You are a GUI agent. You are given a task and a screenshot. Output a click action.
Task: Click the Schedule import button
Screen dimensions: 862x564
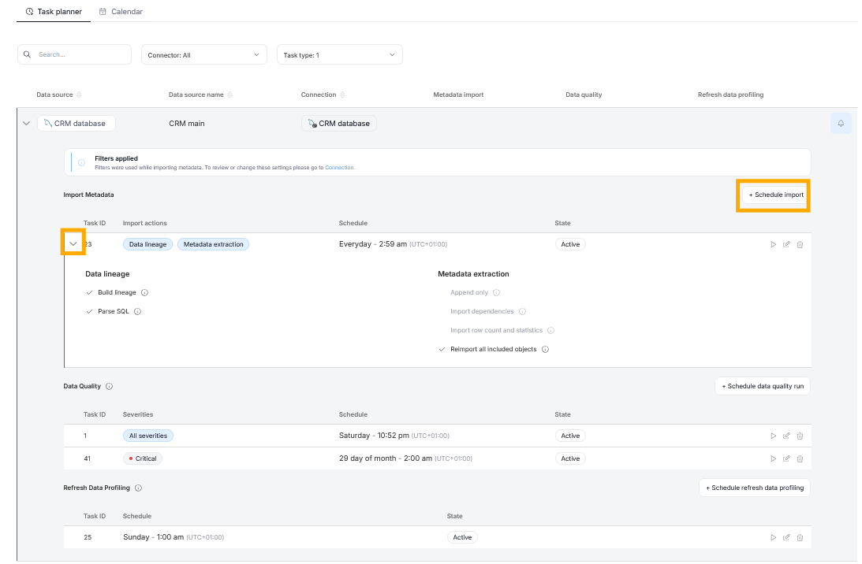click(775, 195)
